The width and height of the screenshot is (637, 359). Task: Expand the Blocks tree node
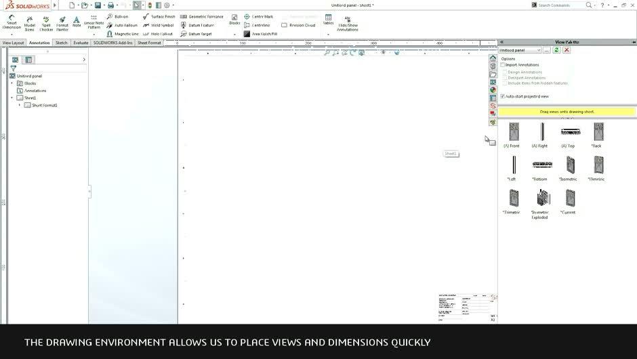[x=12, y=83]
